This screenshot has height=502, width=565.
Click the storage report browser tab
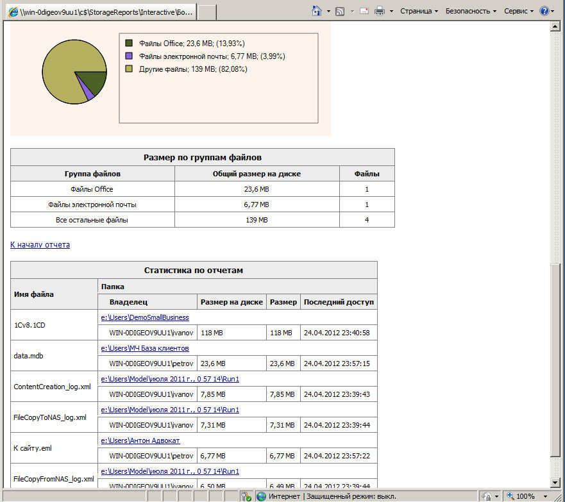pyautogui.click(x=99, y=12)
